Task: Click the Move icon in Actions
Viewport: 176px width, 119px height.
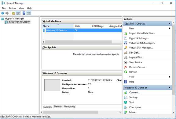Action: pos(126,112)
